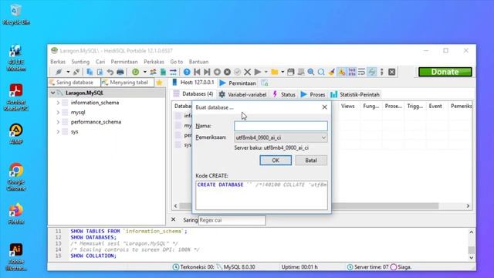This screenshot has height=278, width=494.
Task: Click the user manager icon
Action: 153,72
